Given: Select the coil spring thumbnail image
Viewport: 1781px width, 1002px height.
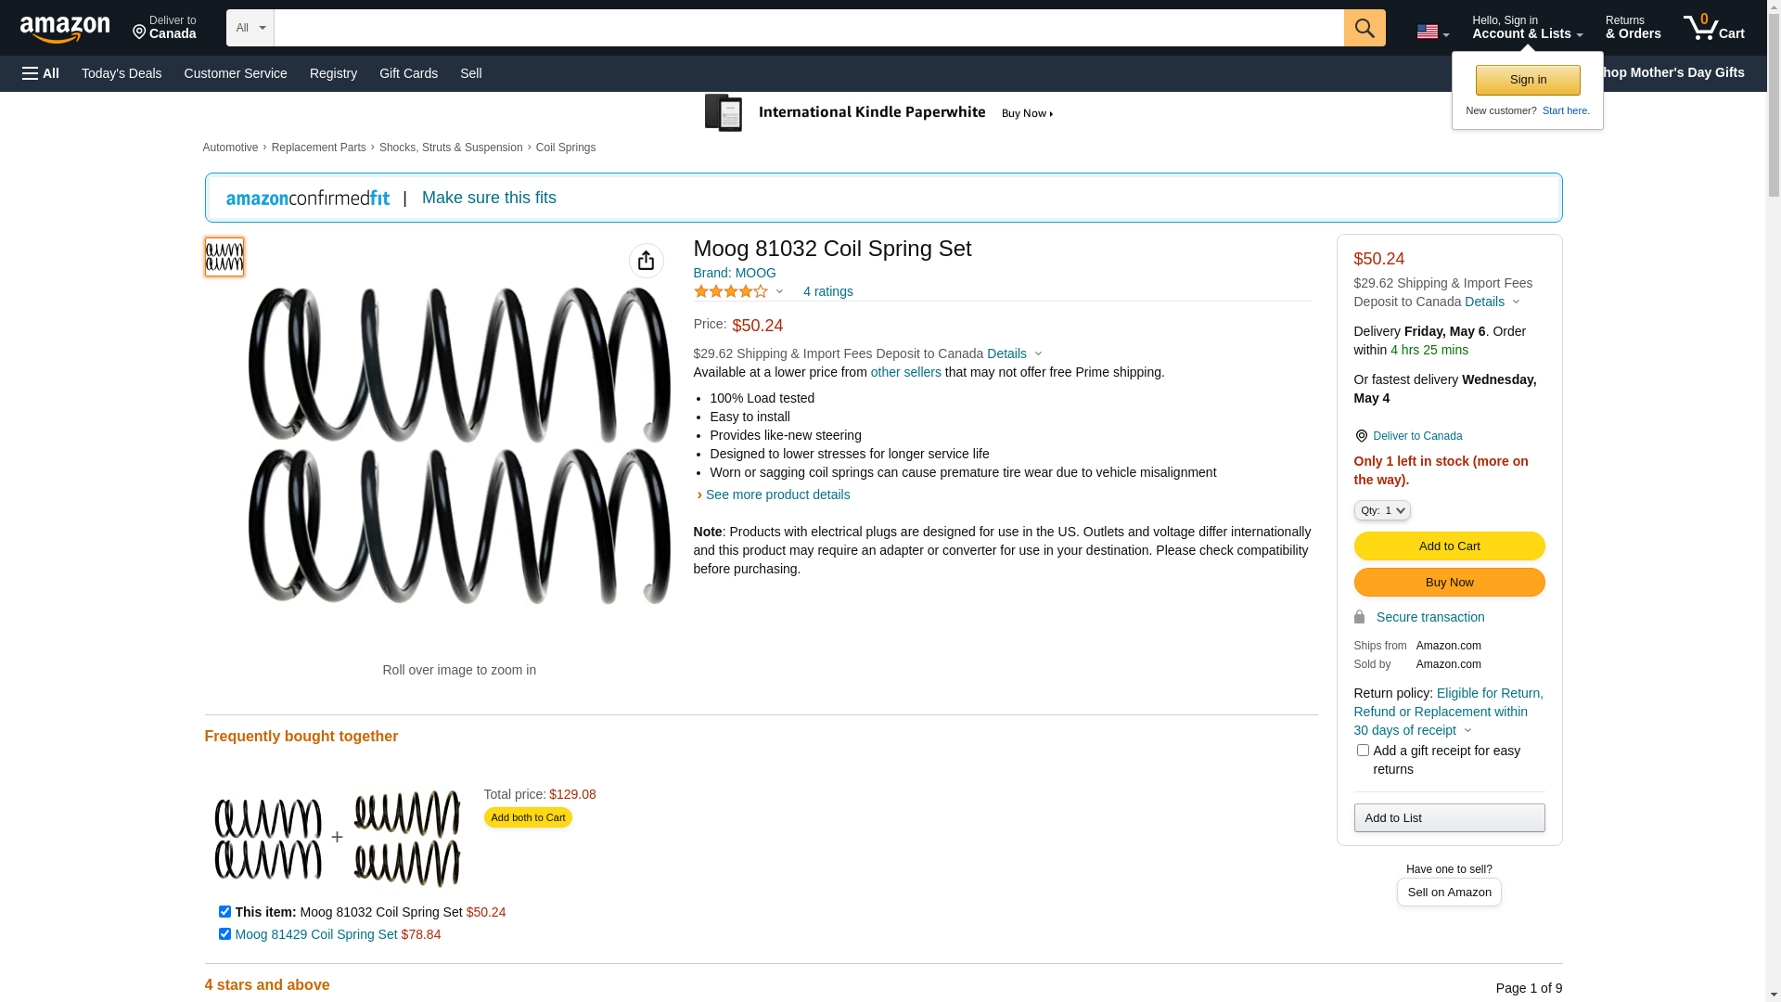Looking at the screenshot, I should [x=224, y=257].
